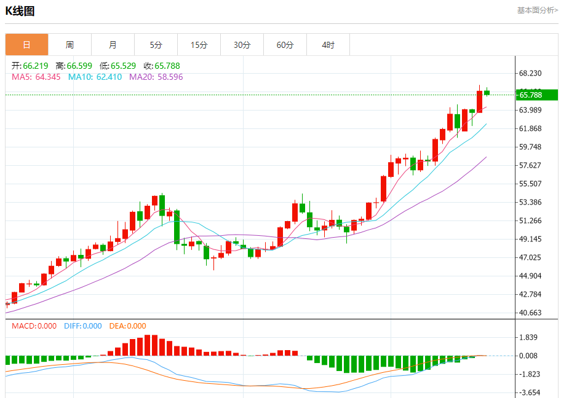Switch to the 4时 interval tab
This screenshot has height=398, width=561.
(x=328, y=45)
